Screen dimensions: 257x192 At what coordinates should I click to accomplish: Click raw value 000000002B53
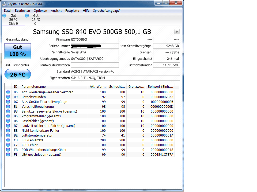(162, 97)
